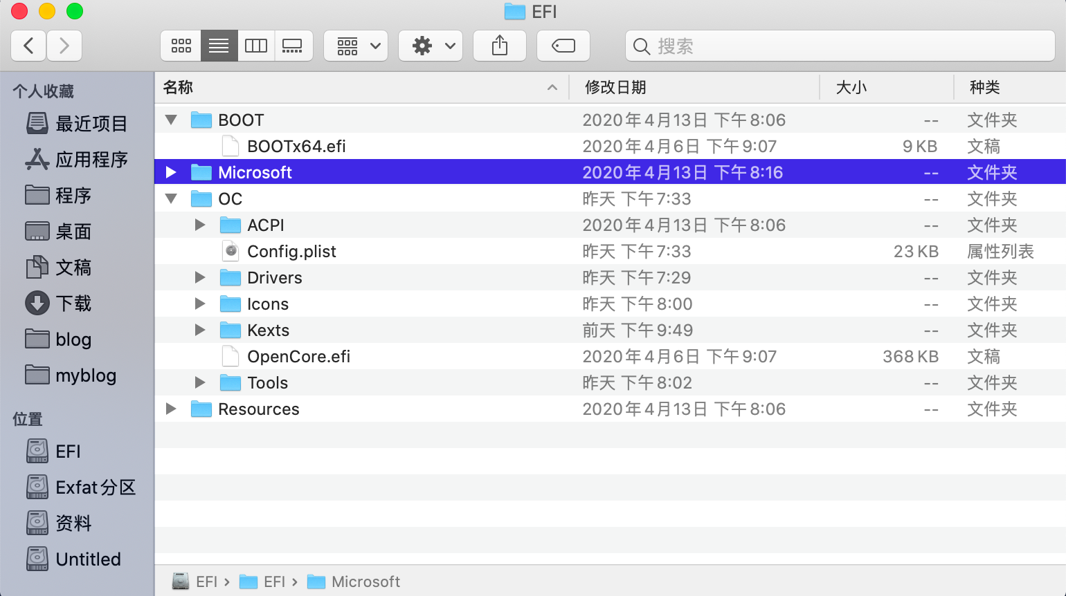Image resolution: width=1066 pixels, height=596 pixels.
Task: Select the EFI volume in the sidebar
Action: pos(55,451)
